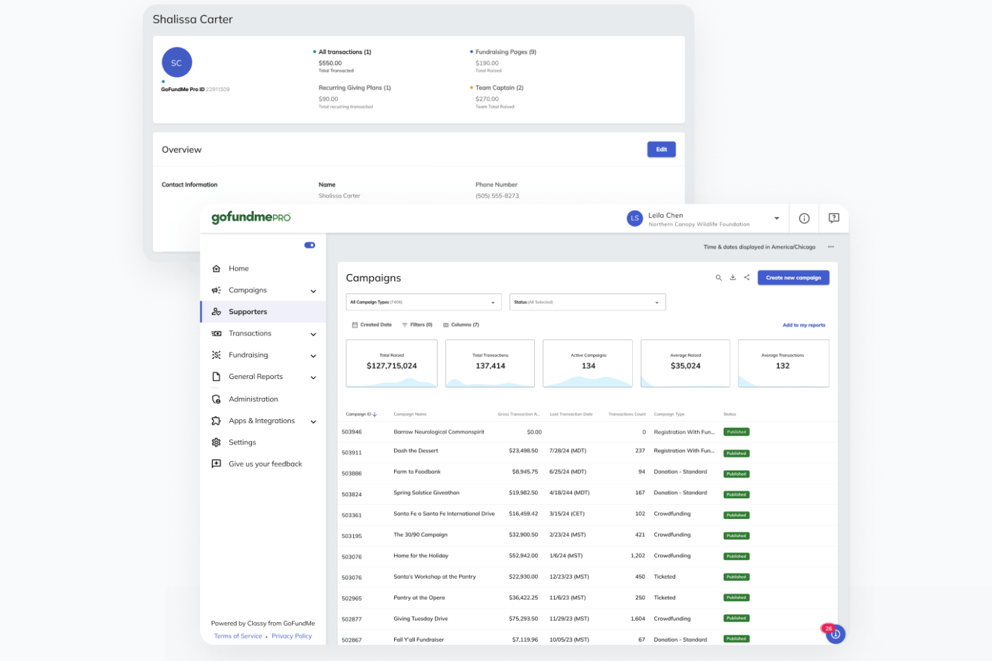
Task: Select General Reports from the navigation menu
Action: coord(255,376)
